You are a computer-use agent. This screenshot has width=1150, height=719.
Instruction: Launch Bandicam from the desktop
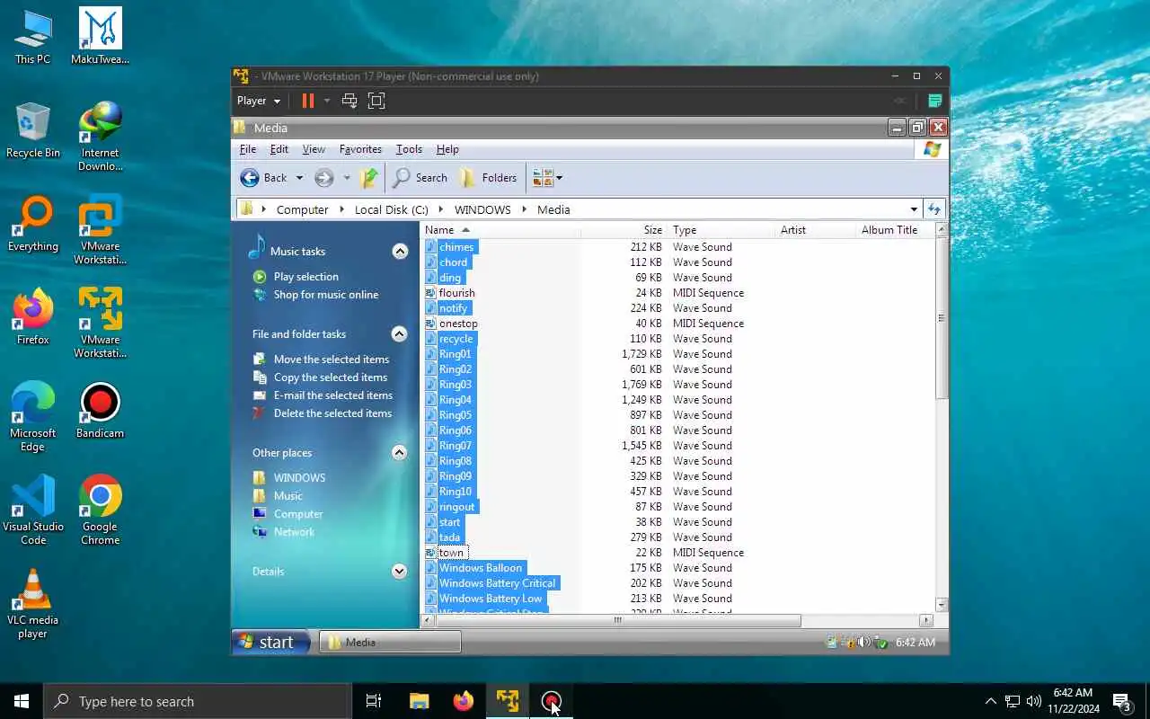click(x=100, y=411)
